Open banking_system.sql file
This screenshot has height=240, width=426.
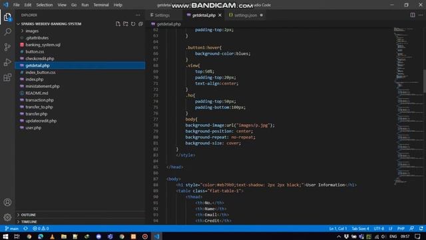(43, 45)
